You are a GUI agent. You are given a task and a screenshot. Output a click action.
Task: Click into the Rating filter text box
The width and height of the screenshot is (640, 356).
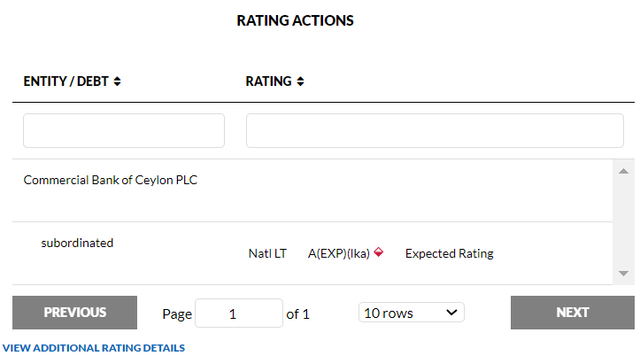(435, 130)
